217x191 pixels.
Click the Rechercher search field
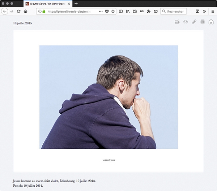coord(176,12)
